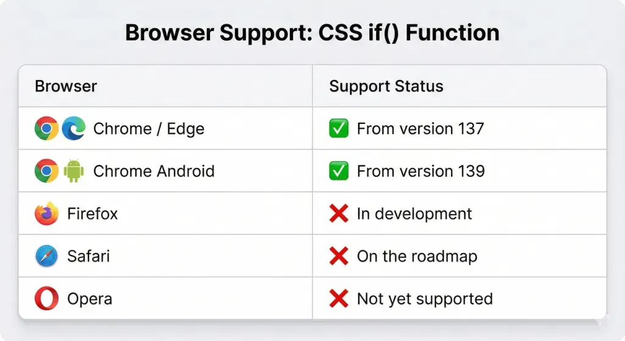625x341 pixels.
Task: Click the Firefox row label
Action: tap(92, 214)
